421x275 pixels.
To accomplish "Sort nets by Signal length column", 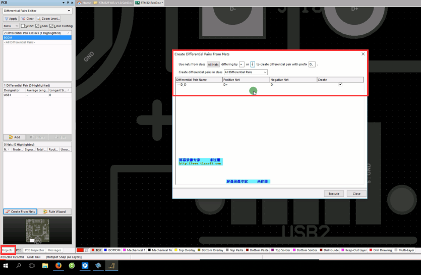I will pos(30,149).
